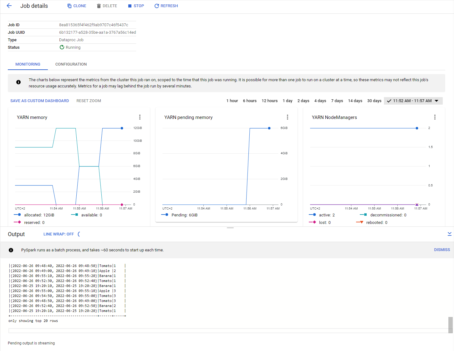454x351 pixels.
Task: Stop the running job
Action: 136,6
